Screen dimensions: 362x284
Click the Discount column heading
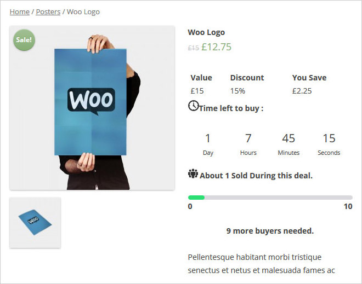pyautogui.click(x=247, y=78)
